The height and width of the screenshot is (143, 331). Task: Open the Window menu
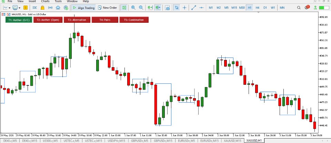(72, 1)
